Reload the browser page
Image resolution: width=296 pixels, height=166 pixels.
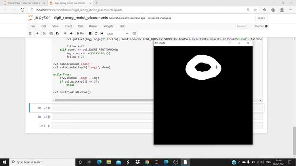tap(22, 10)
